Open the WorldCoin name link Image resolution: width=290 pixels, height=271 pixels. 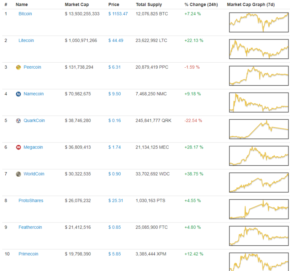(34, 174)
